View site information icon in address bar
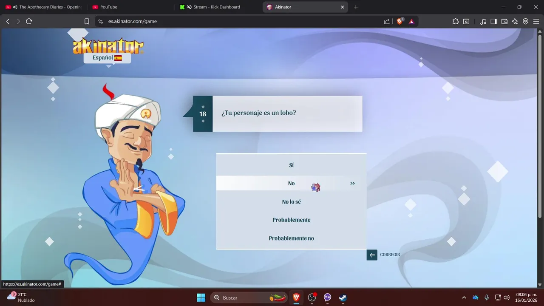The width and height of the screenshot is (544, 306). [x=100, y=21]
